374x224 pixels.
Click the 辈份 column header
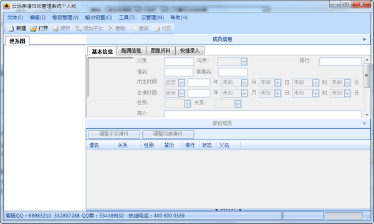click(172, 145)
